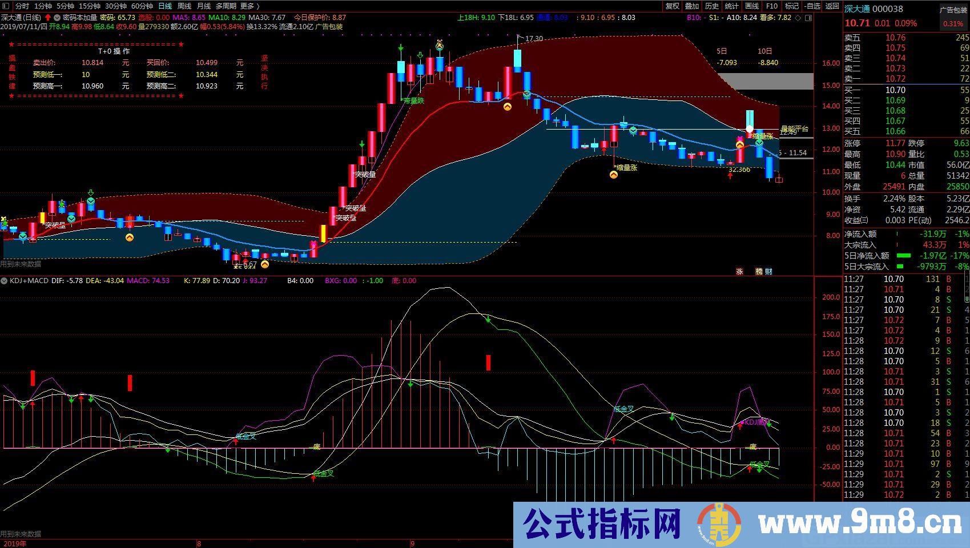Click the diamond icon beside 看多 value
This screenshot has width=970, height=548.
tap(798, 18)
